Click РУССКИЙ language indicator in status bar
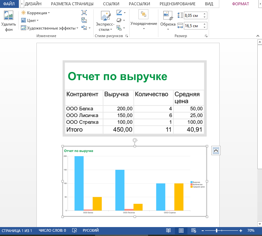The height and width of the screenshot is (236, 262). pos(90,230)
